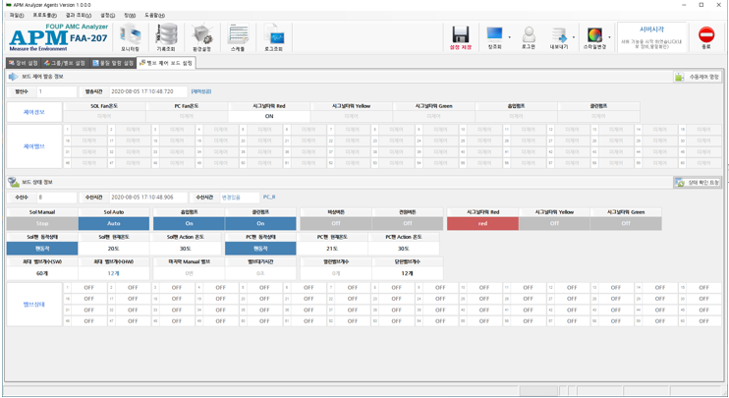Click the 상태 확인 요청 button
The height and width of the screenshot is (398, 729).
698,183
